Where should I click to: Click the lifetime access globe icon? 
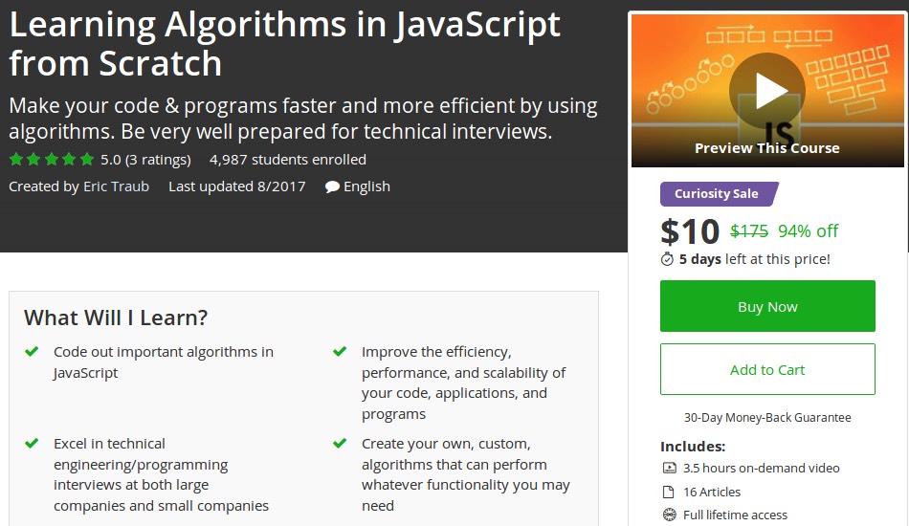point(669,515)
